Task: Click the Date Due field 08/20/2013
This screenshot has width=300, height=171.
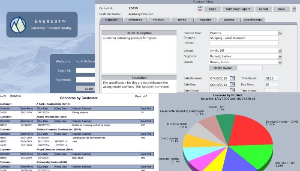Action: coord(219,84)
